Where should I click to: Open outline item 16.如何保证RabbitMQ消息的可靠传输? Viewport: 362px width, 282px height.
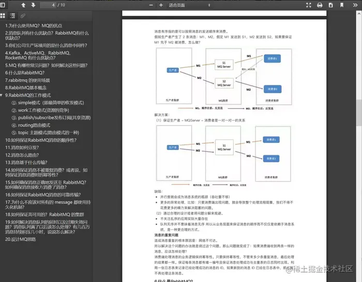coord(43,195)
